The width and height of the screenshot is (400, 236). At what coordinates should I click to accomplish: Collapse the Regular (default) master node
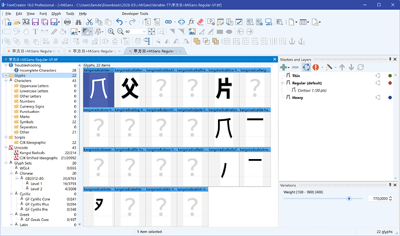[282, 83]
